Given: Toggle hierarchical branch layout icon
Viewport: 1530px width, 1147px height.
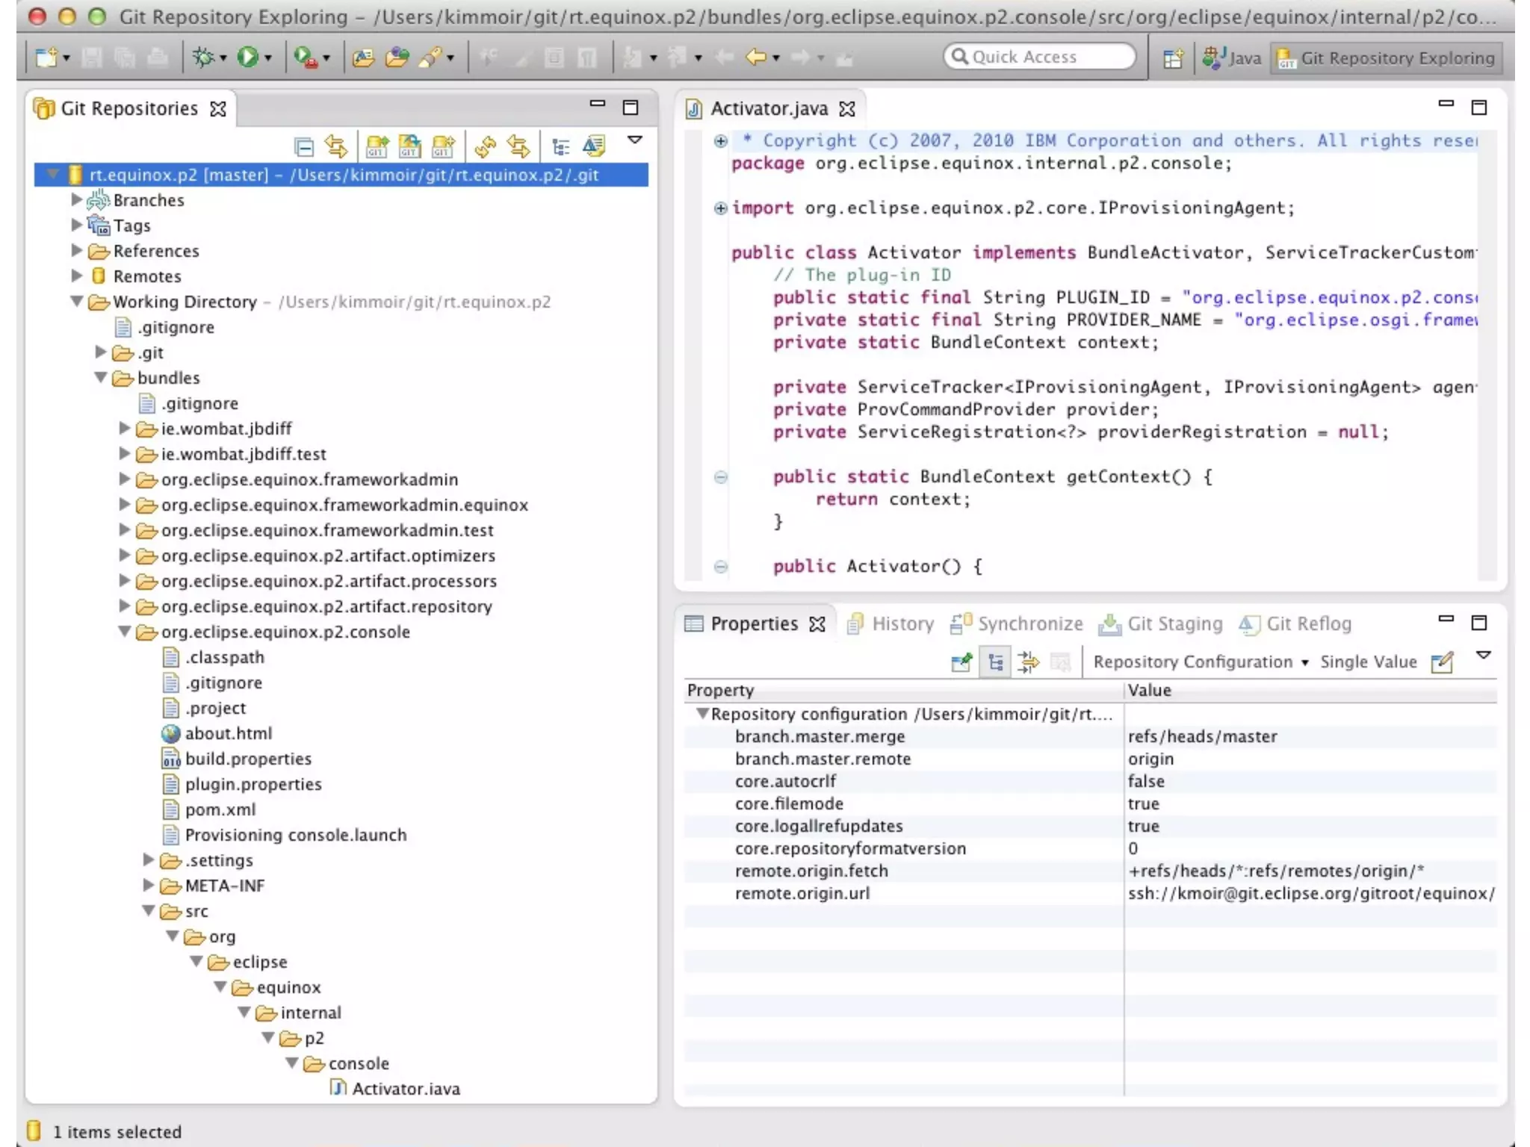Looking at the screenshot, I should coord(560,146).
